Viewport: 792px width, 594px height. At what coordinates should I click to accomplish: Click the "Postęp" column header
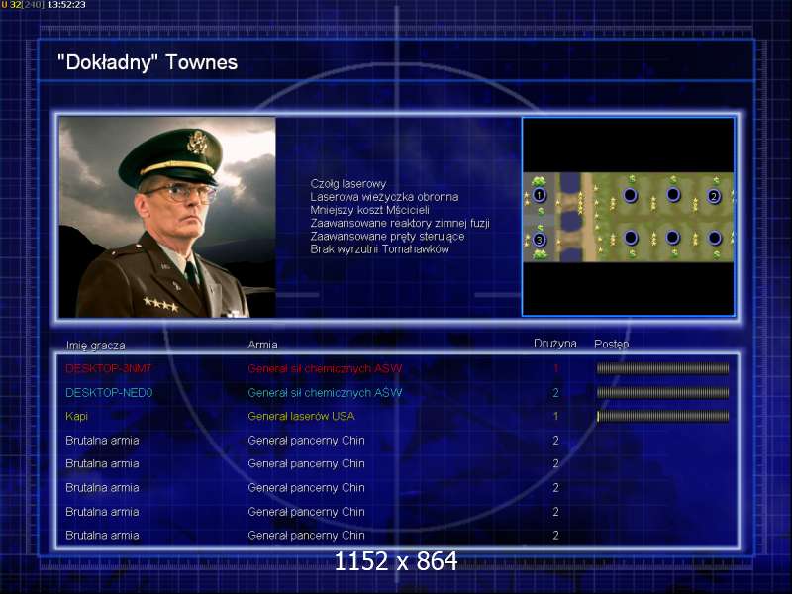point(611,344)
